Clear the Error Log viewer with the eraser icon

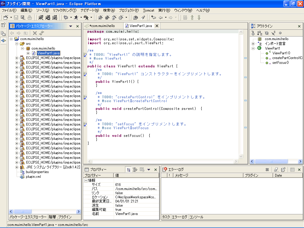click(x=276, y=170)
